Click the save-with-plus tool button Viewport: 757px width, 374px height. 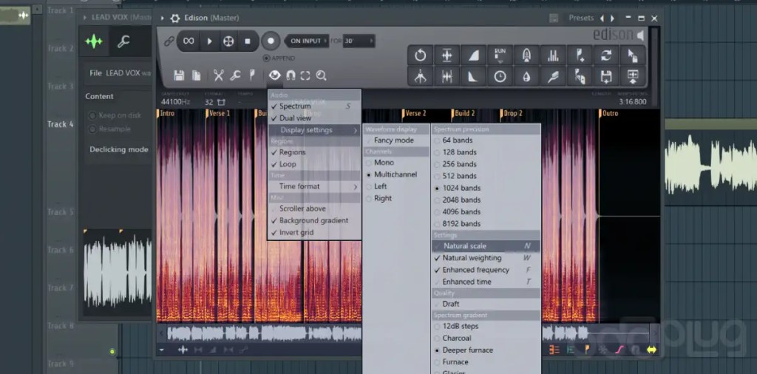click(606, 76)
